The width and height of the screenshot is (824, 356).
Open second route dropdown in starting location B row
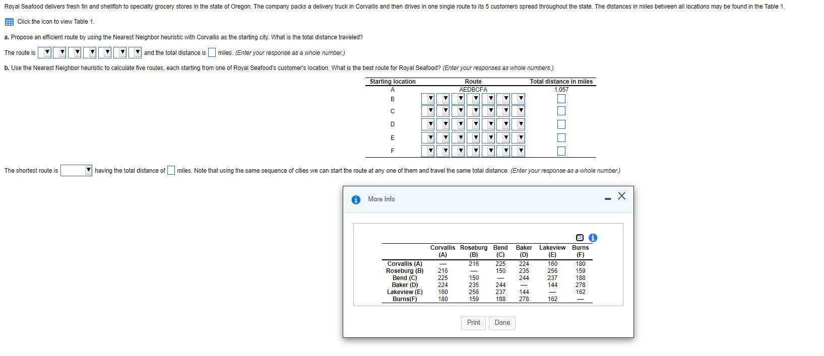pyautogui.click(x=443, y=99)
